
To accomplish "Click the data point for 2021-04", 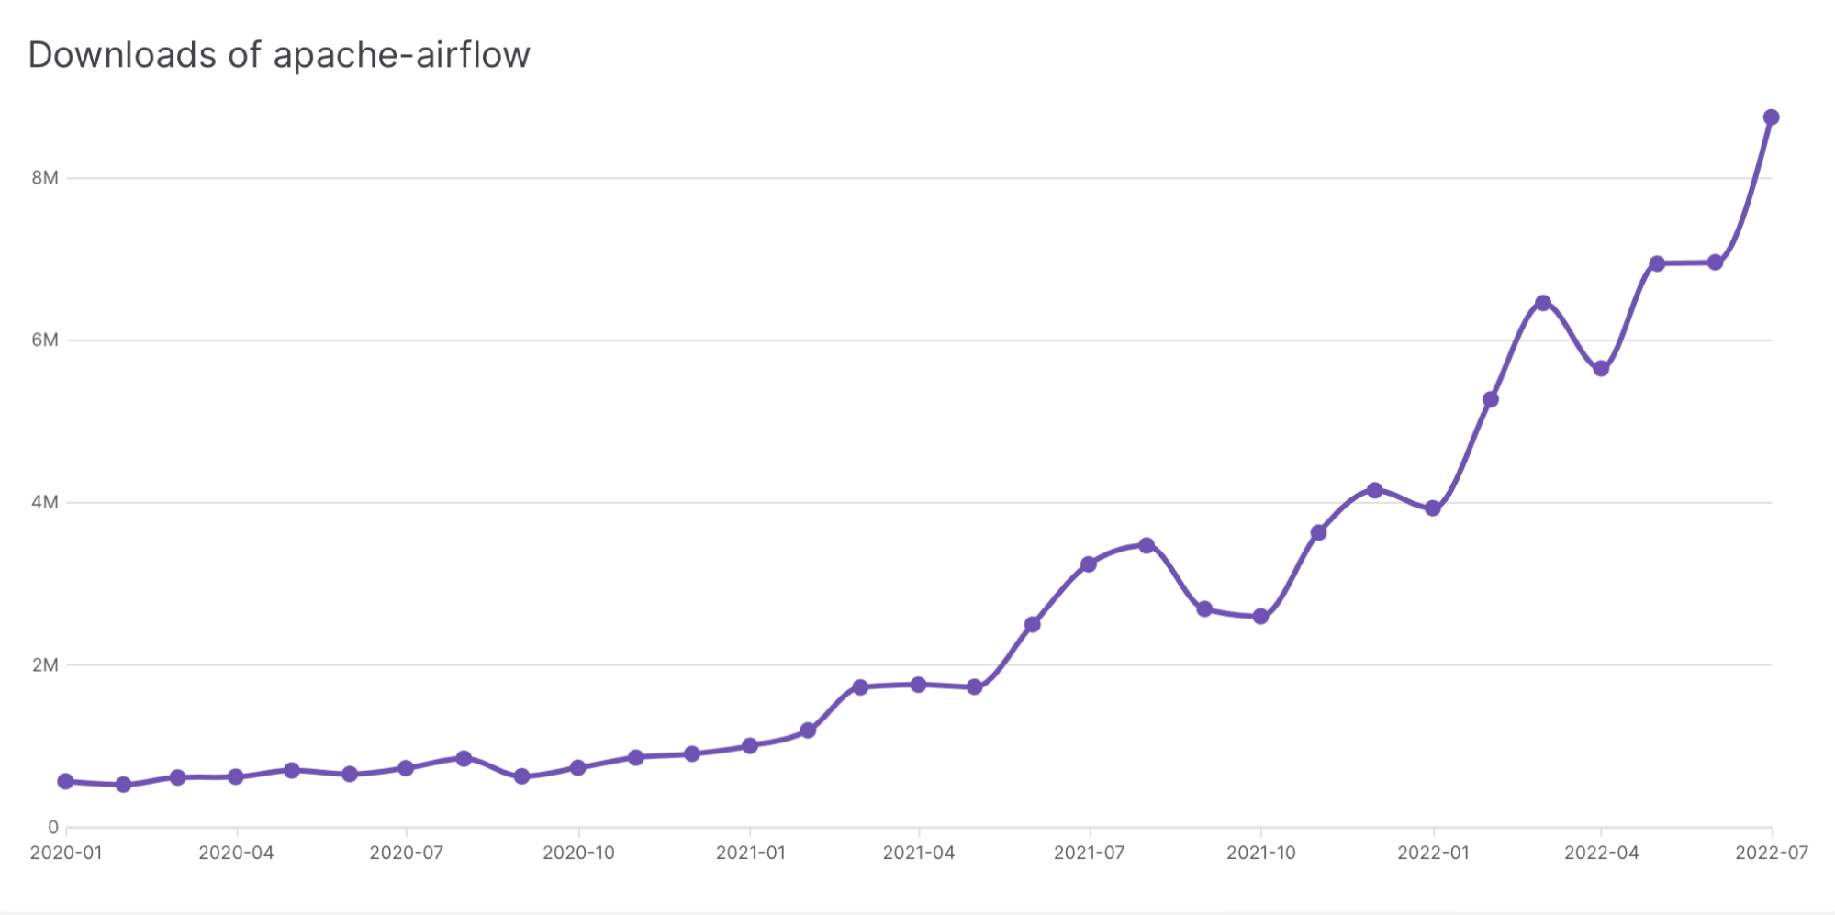I will 918,684.
